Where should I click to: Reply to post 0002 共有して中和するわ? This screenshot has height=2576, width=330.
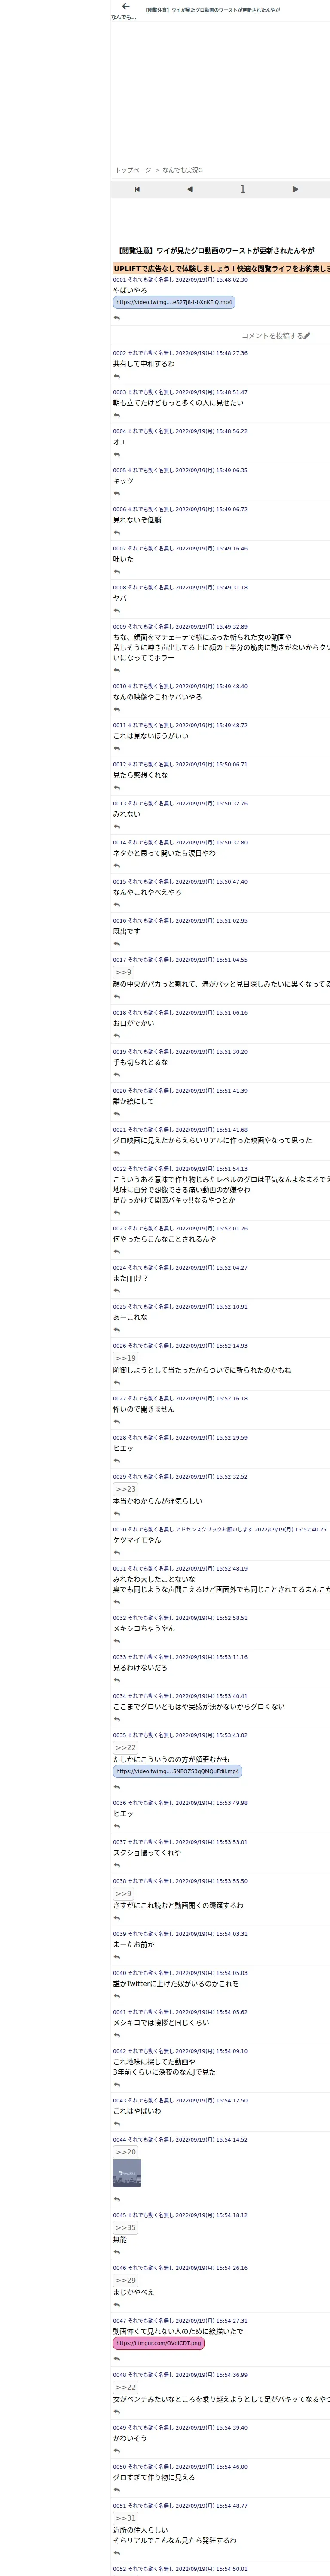(117, 377)
